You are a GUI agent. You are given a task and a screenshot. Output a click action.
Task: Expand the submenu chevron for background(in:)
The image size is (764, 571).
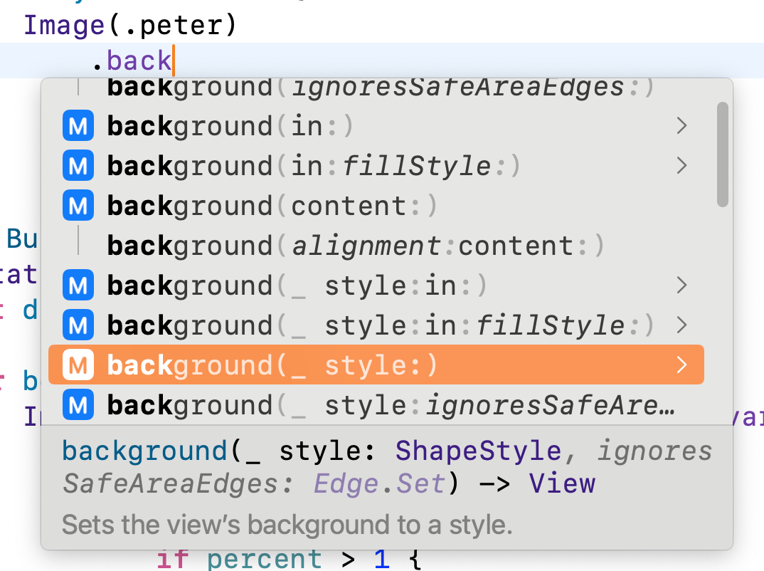pyautogui.click(x=681, y=125)
